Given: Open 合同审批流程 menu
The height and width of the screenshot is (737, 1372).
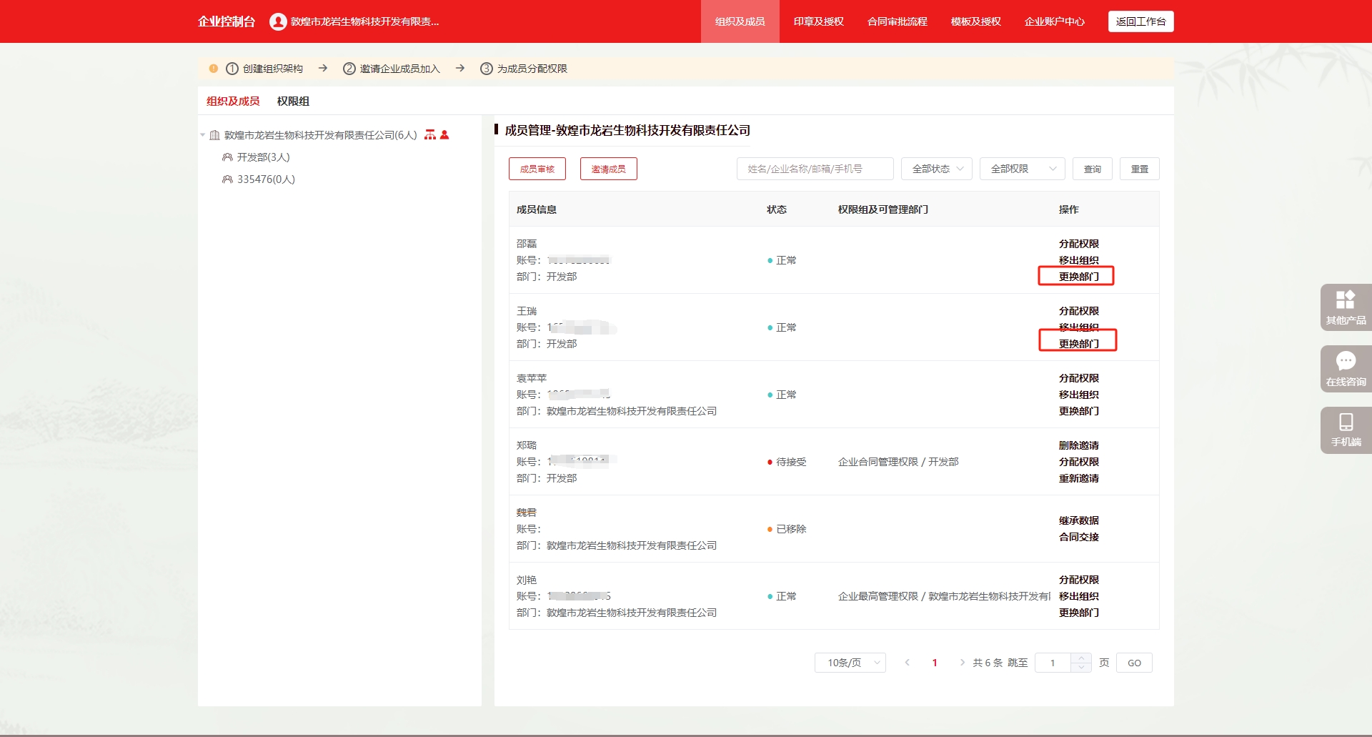Looking at the screenshot, I should coord(897,21).
